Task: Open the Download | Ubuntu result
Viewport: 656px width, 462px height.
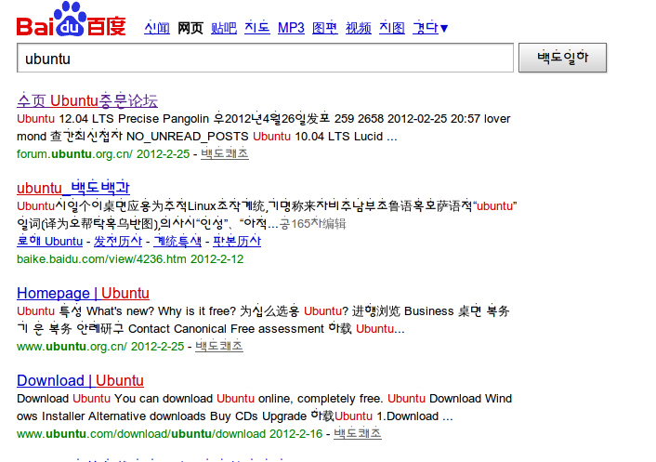Action: point(80,380)
